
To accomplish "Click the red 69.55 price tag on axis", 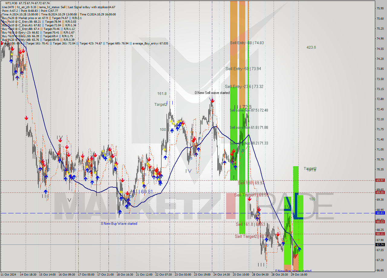I will click(380, 192).
